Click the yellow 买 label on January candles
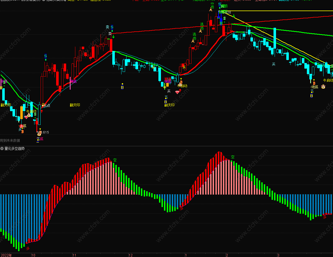This screenshot has height=257, width=333. 184,67
